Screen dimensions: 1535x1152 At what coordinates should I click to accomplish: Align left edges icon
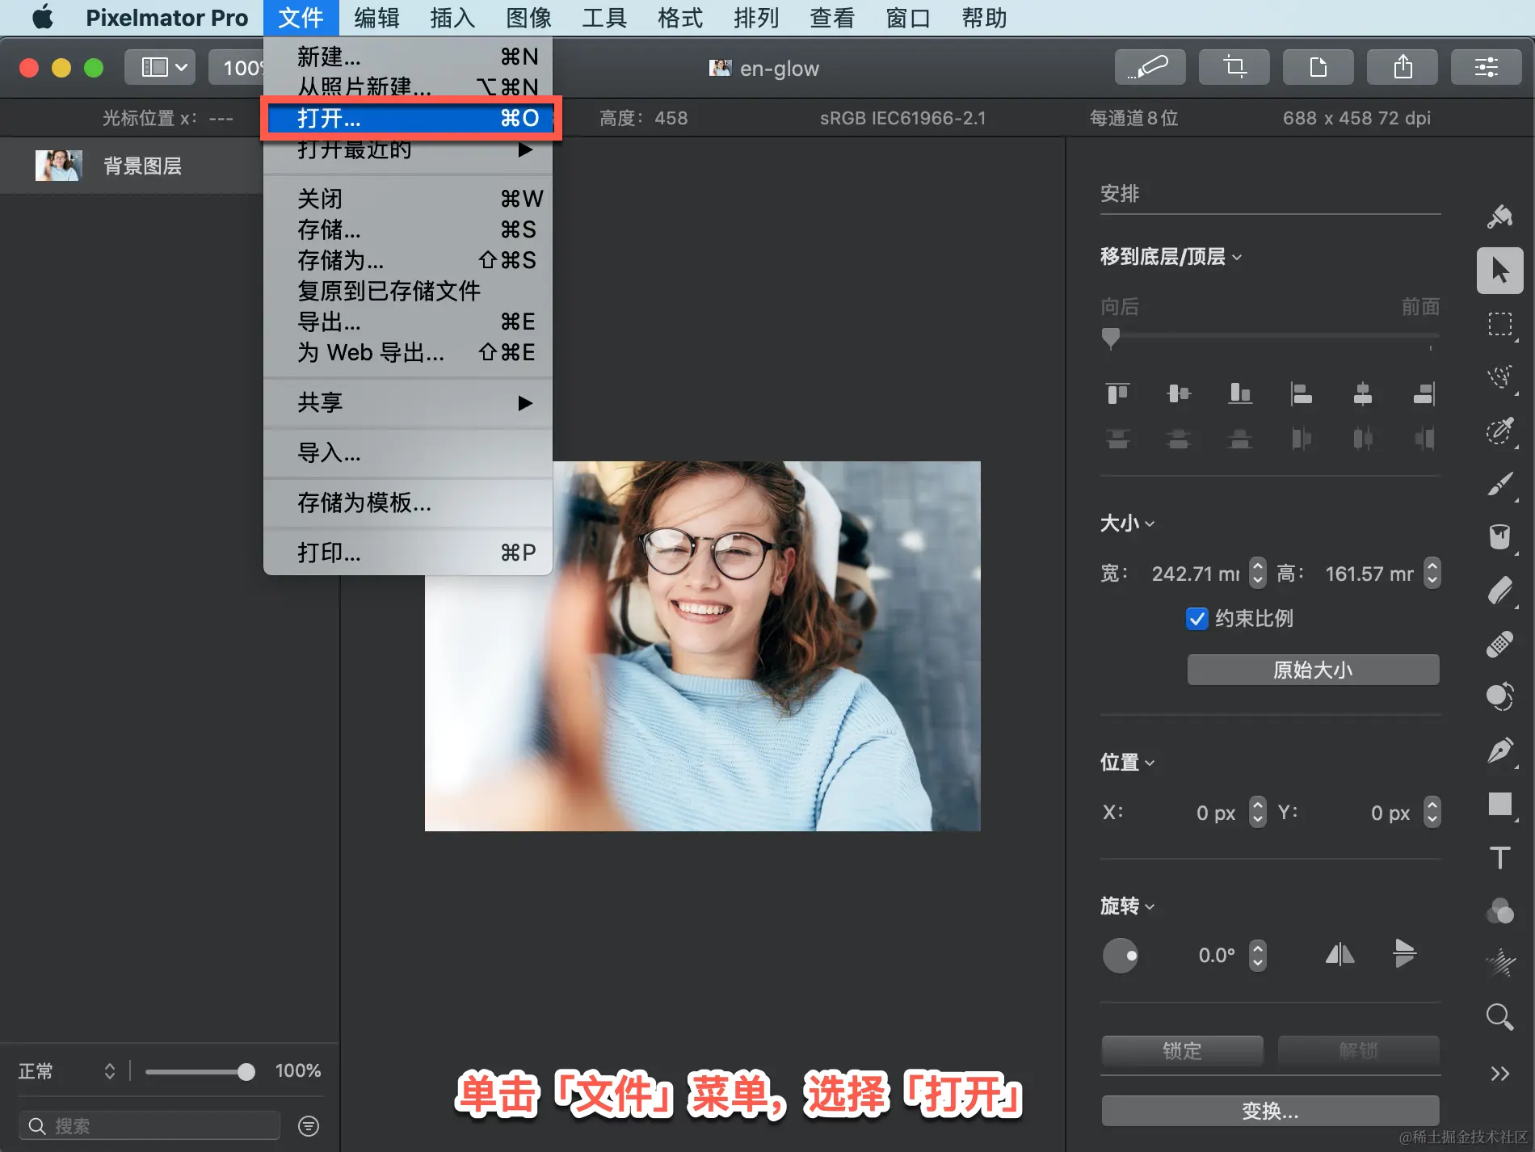click(1302, 393)
